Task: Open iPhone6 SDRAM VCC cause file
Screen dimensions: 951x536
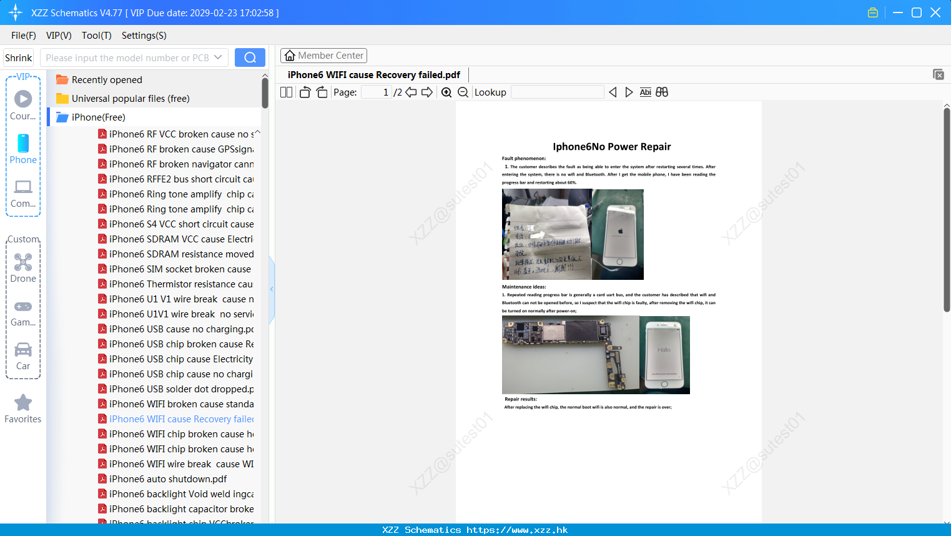Action: pos(176,239)
